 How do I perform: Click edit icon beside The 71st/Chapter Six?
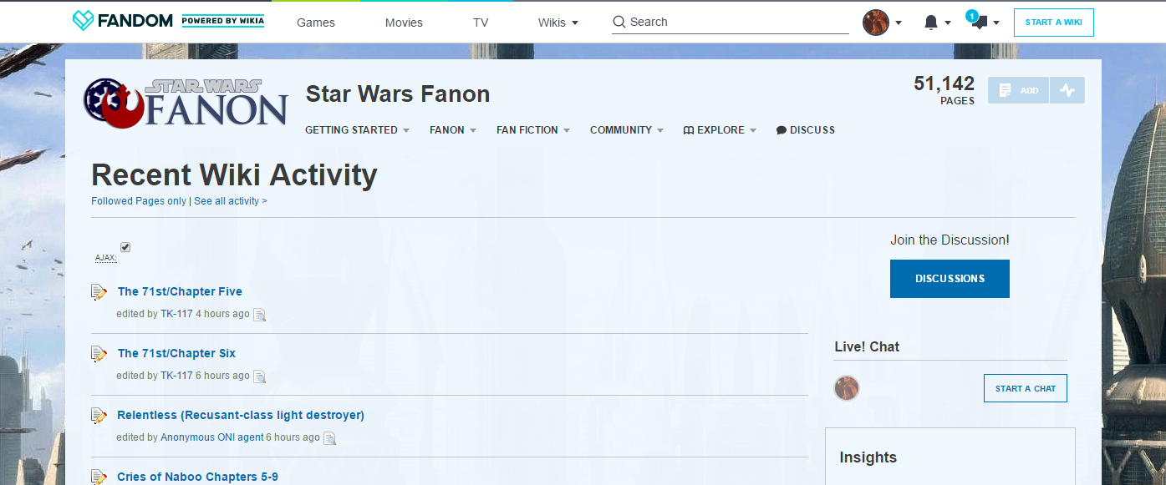coord(99,353)
